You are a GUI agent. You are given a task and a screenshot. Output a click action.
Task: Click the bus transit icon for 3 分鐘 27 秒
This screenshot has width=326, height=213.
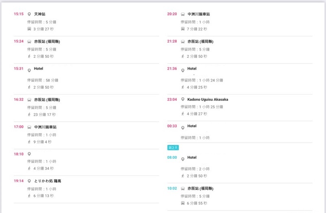(x=29, y=29)
